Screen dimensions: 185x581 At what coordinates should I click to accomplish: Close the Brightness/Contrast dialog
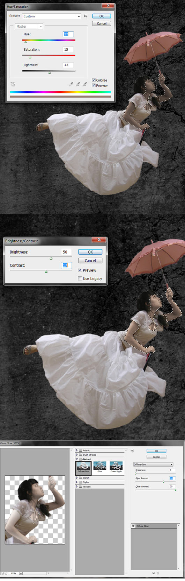click(99, 240)
